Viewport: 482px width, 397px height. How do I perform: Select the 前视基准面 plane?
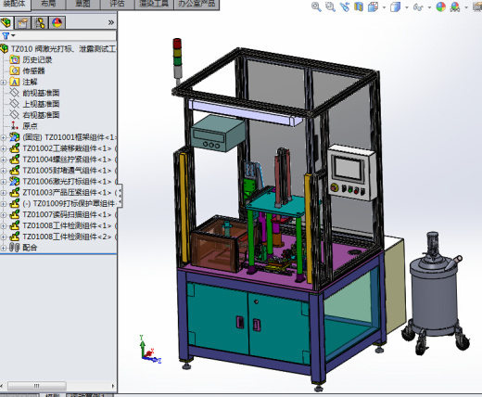point(41,93)
